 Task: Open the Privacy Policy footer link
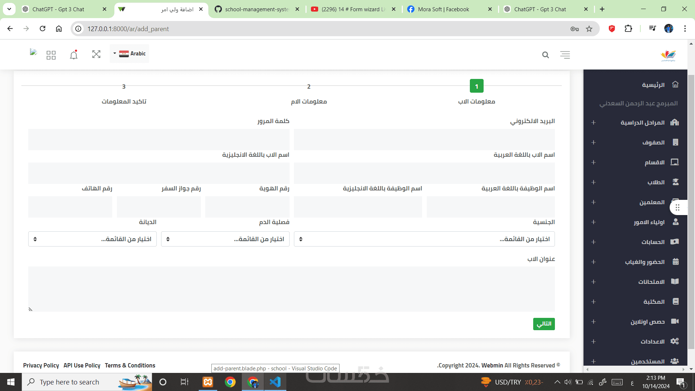click(x=41, y=365)
